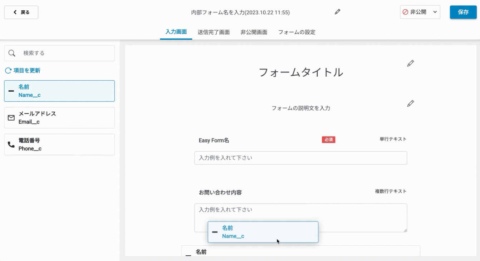Select the 名前 Name__c field in sidebar

59,91
